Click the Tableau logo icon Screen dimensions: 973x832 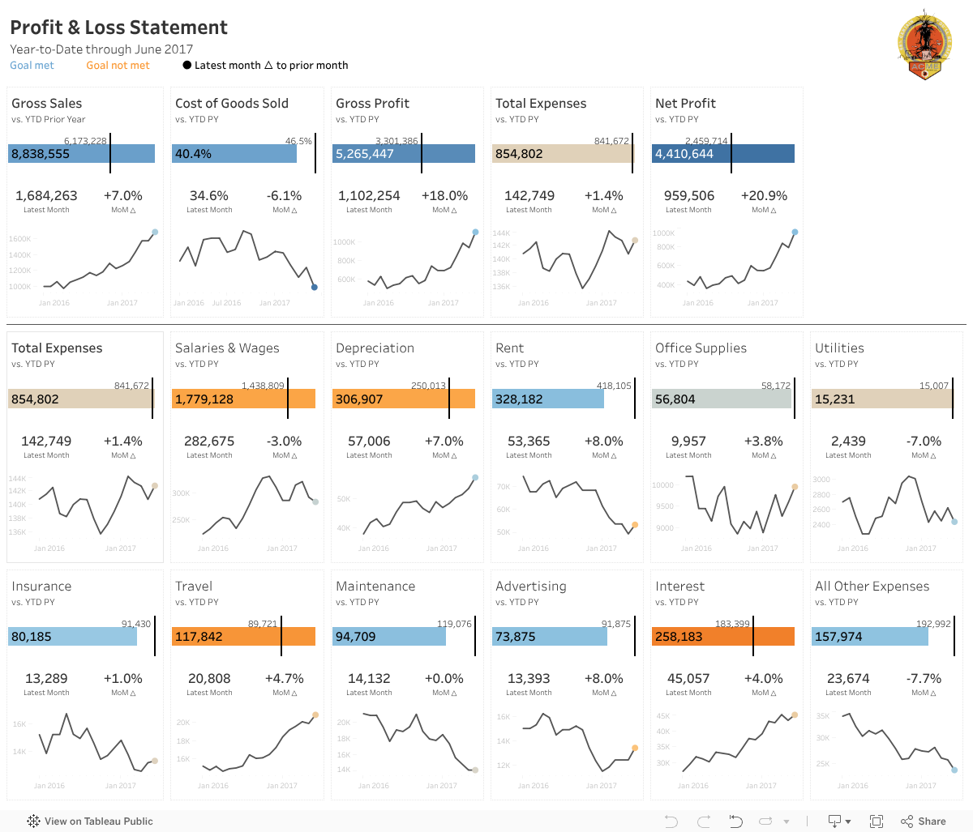(x=33, y=821)
